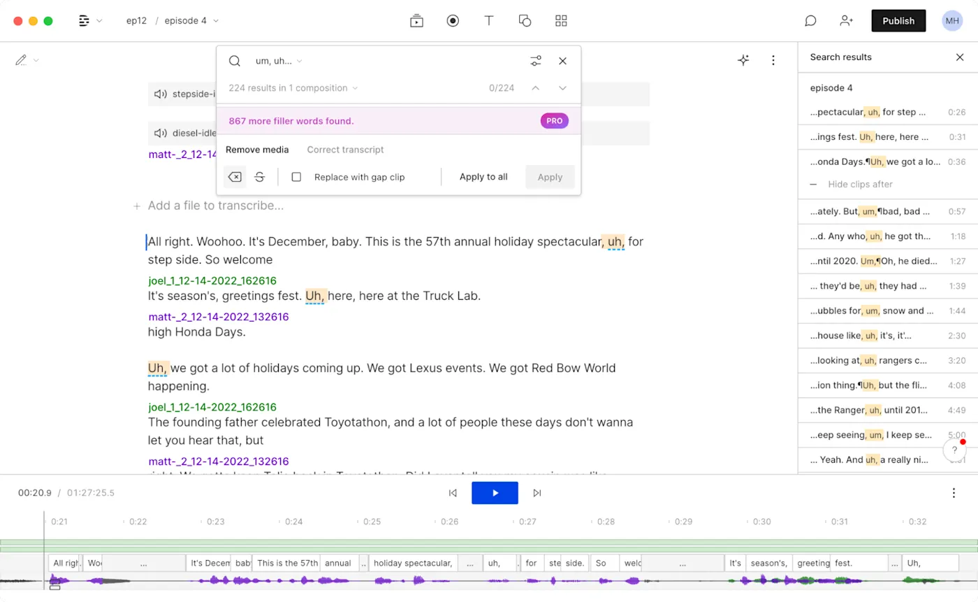Click the blue play button
Screen dimensions: 978x602
495,493
